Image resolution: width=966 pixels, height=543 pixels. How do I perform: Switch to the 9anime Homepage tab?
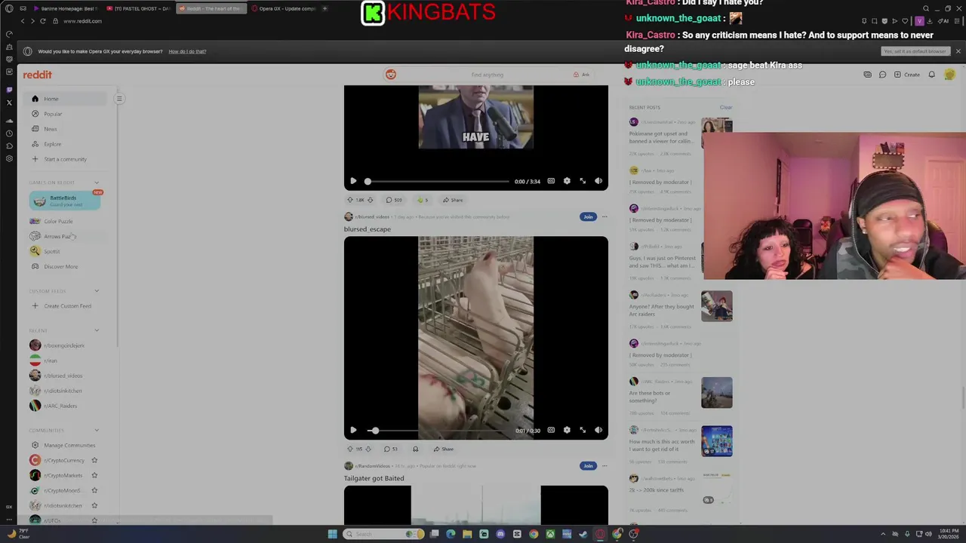[x=66, y=8]
